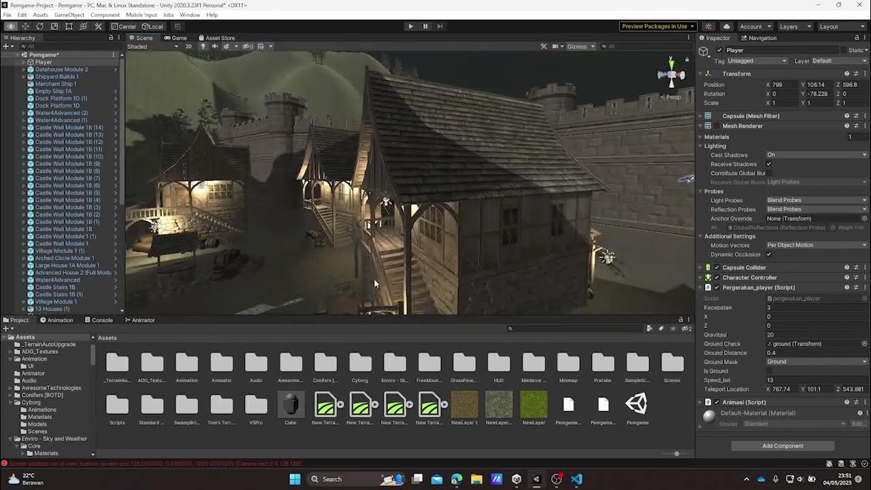
Task: Open the Account dropdown
Action: [755, 27]
